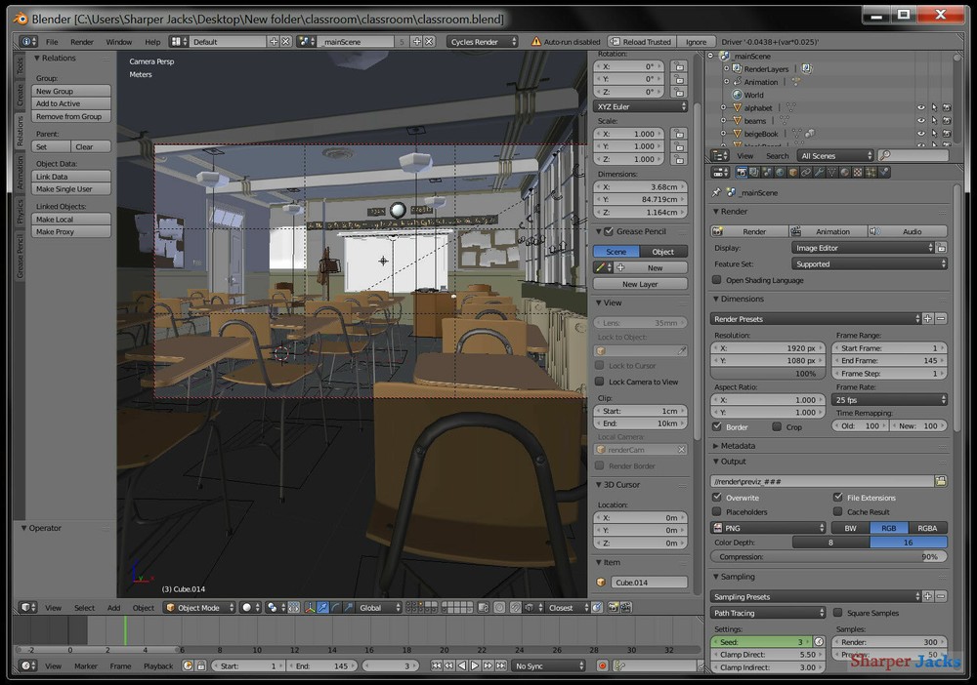Open the Cycles Render engine dropdown
Viewport: 977px width, 685px height.
483,41
